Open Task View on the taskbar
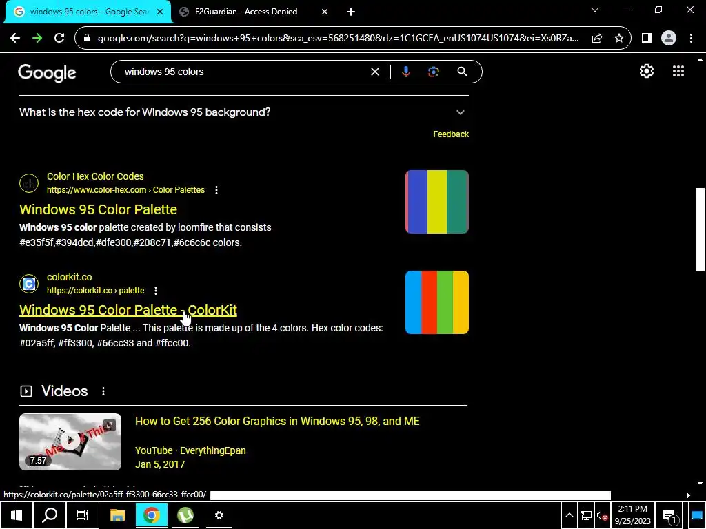Screen dimensions: 706x529 pyautogui.click(x=83, y=515)
